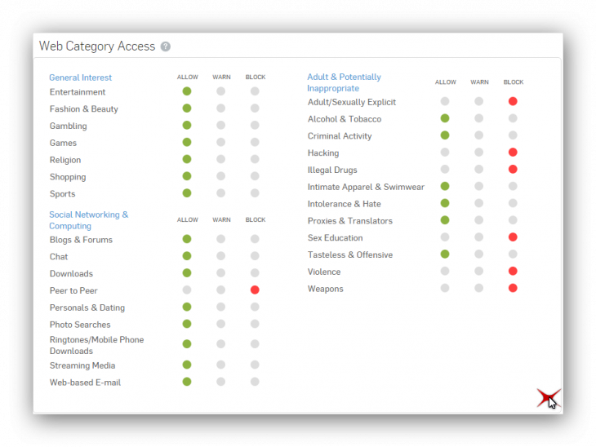Viewport: 596px width, 447px height.
Task: Allow Illegal Drugs category
Action: pos(445,170)
